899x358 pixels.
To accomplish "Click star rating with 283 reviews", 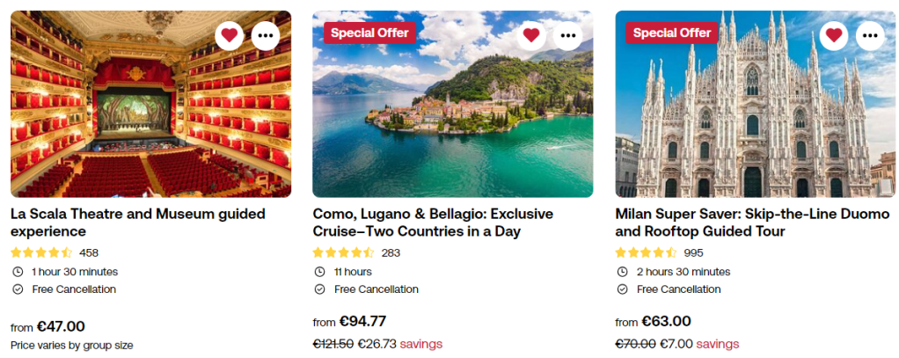I will pyautogui.click(x=344, y=253).
